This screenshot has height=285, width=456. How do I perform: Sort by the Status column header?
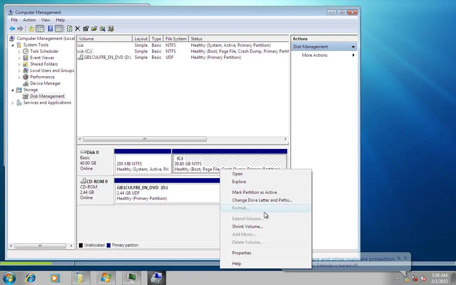tap(239, 39)
